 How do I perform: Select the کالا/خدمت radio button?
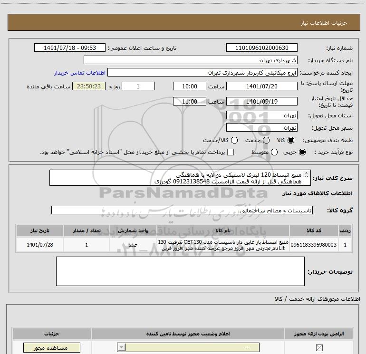[234, 140]
